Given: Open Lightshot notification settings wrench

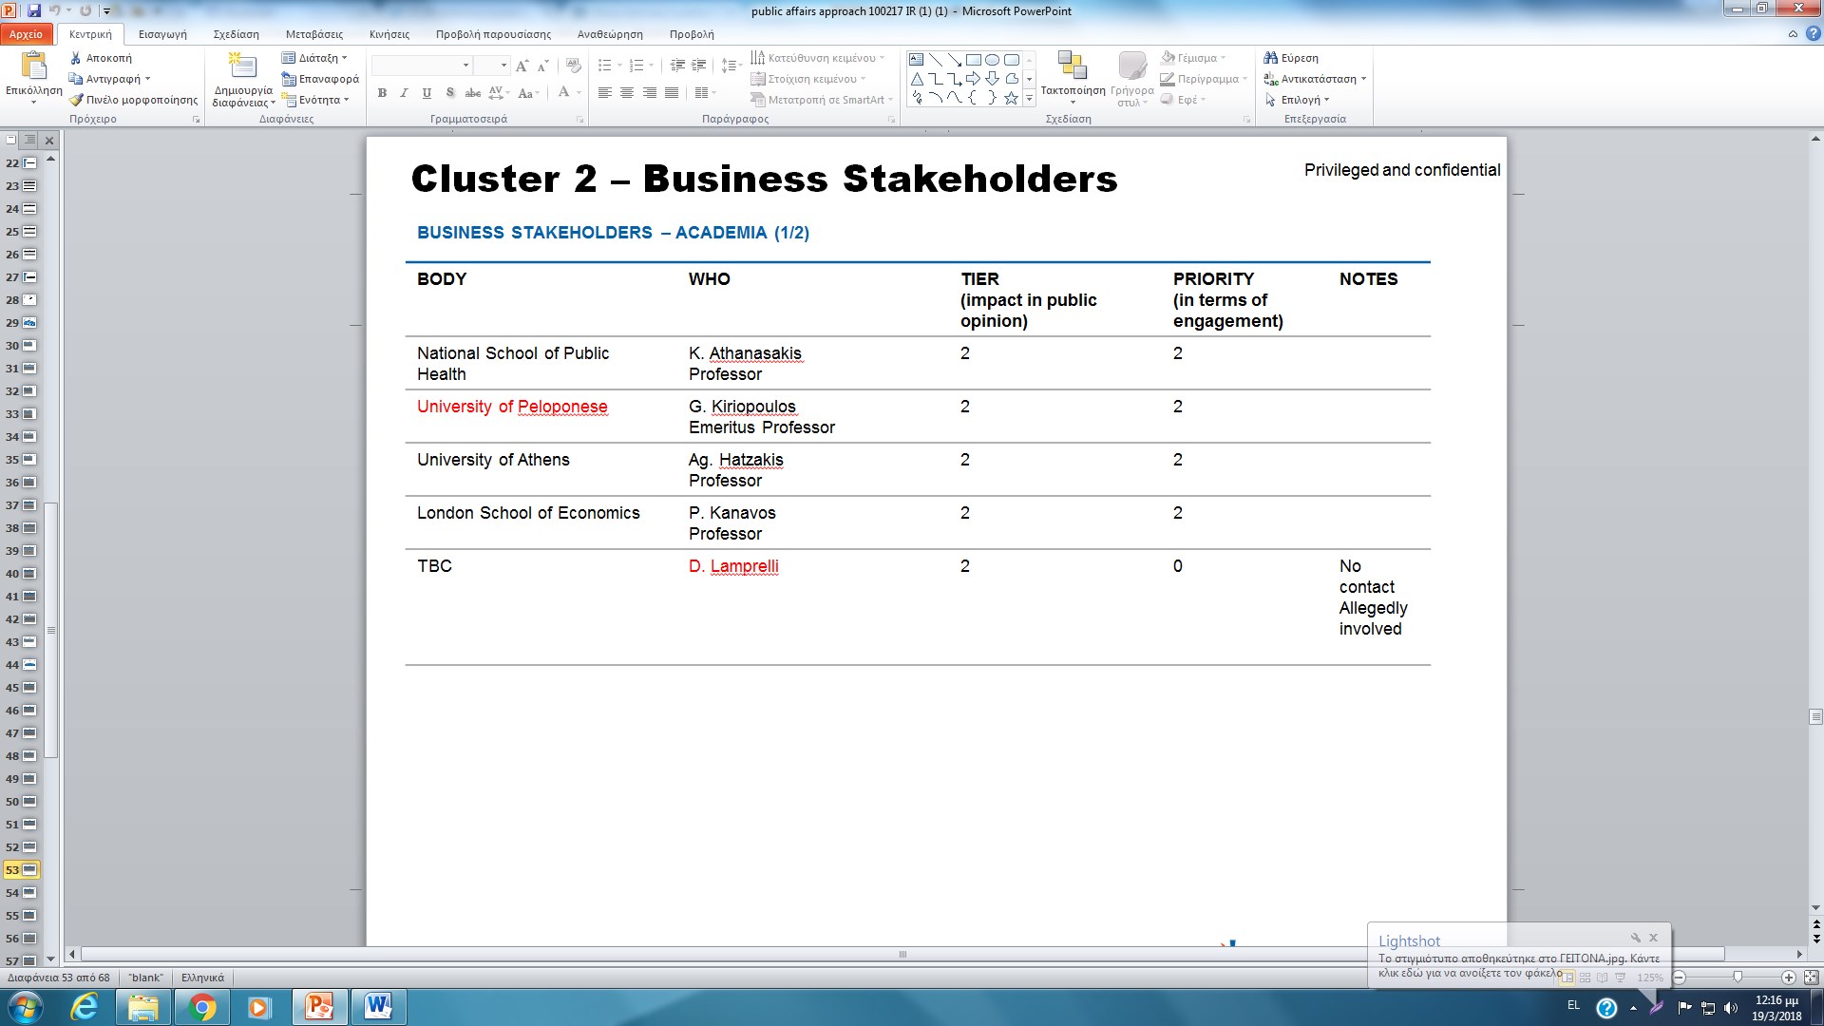Looking at the screenshot, I should point(1635,938).
